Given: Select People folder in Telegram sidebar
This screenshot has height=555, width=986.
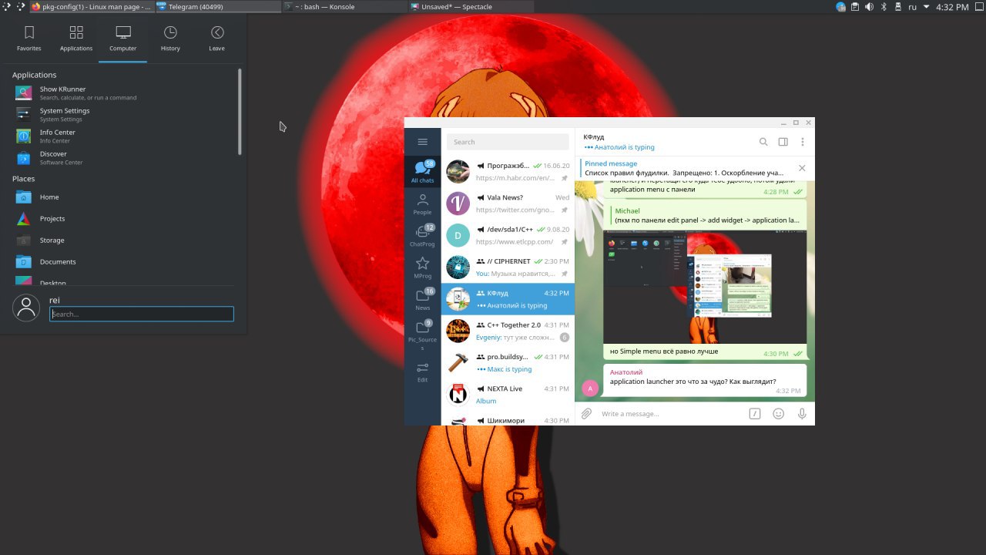Looking at the screenshot, I should tap(422, 203).
